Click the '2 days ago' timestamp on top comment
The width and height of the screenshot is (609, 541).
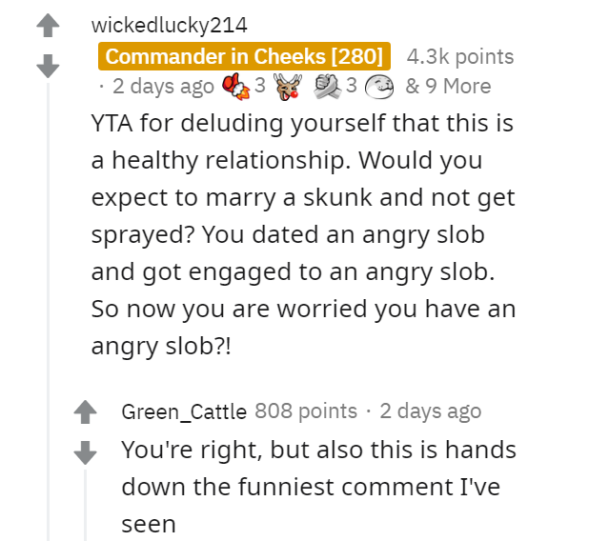pos(163,86)
